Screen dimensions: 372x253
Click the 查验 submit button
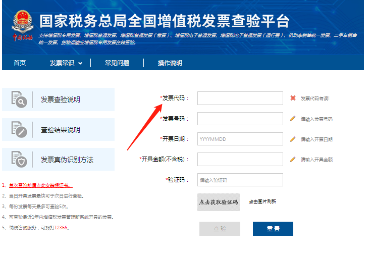pos(220,229)
